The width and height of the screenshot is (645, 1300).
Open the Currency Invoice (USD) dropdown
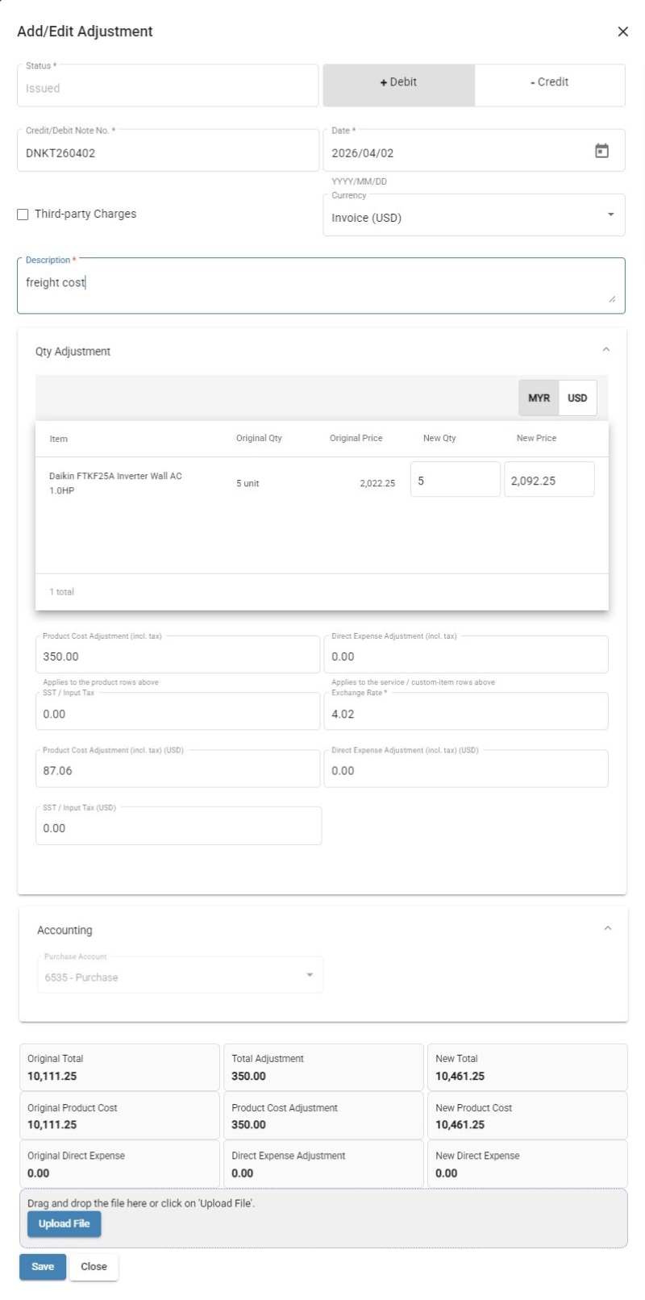[473, 215]
